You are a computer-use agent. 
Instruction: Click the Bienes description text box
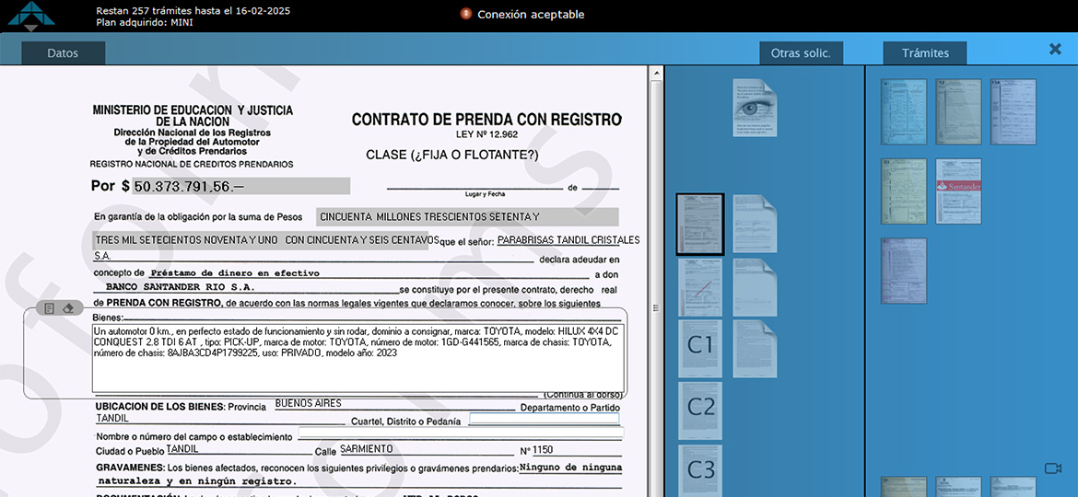(357, 357)
